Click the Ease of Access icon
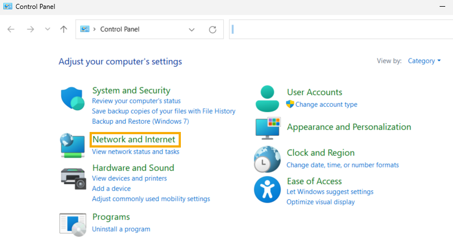 pos(267,189)
